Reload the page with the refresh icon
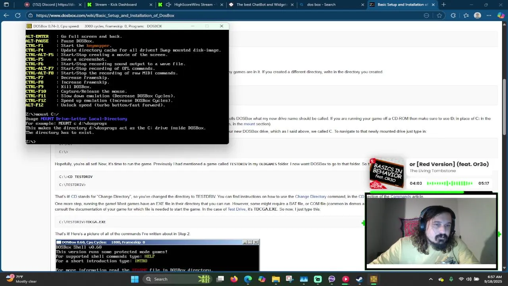The image size is (508, 286). (18, 15)
